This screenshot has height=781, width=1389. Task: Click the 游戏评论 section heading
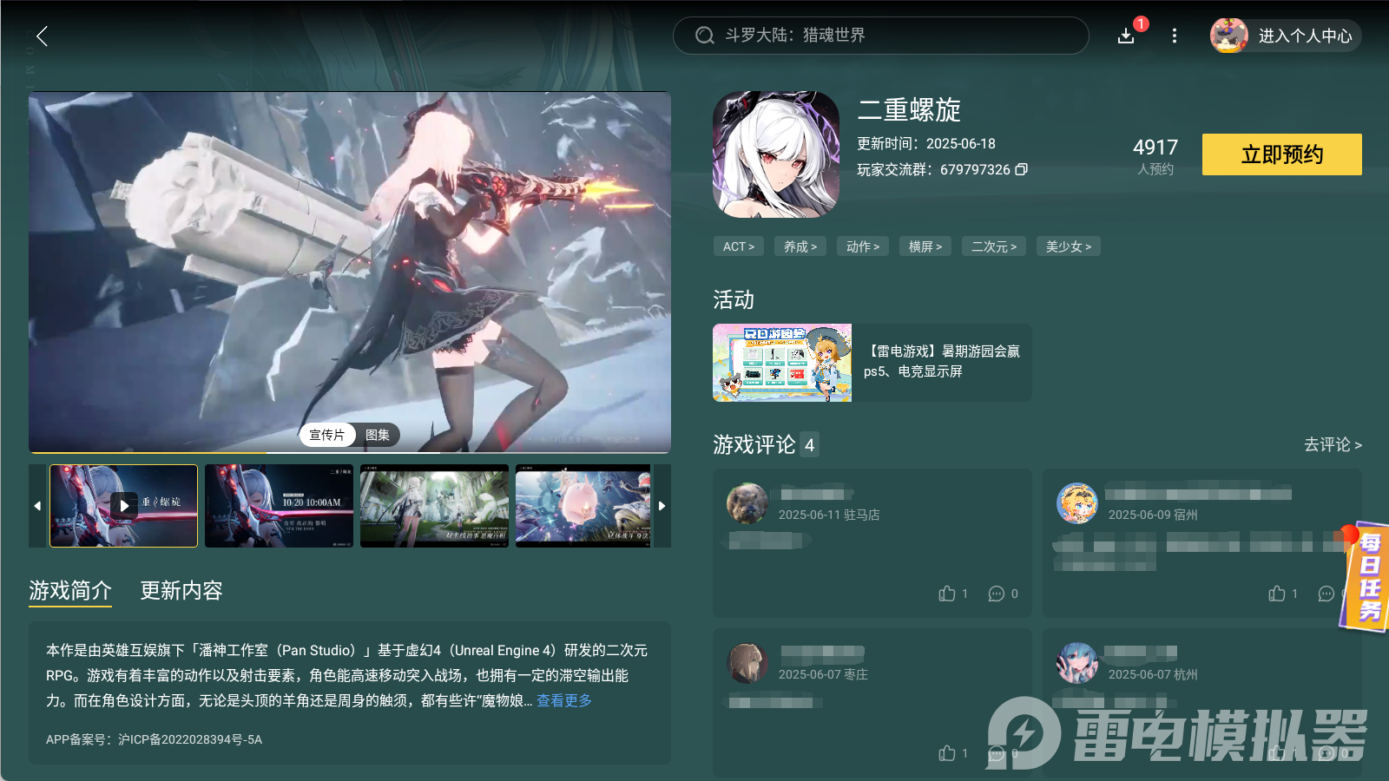(754, 444)
